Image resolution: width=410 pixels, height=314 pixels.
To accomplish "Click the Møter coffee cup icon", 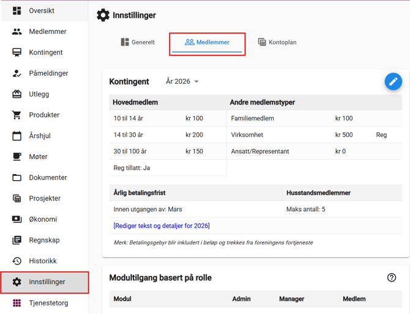I will (17, 156).
